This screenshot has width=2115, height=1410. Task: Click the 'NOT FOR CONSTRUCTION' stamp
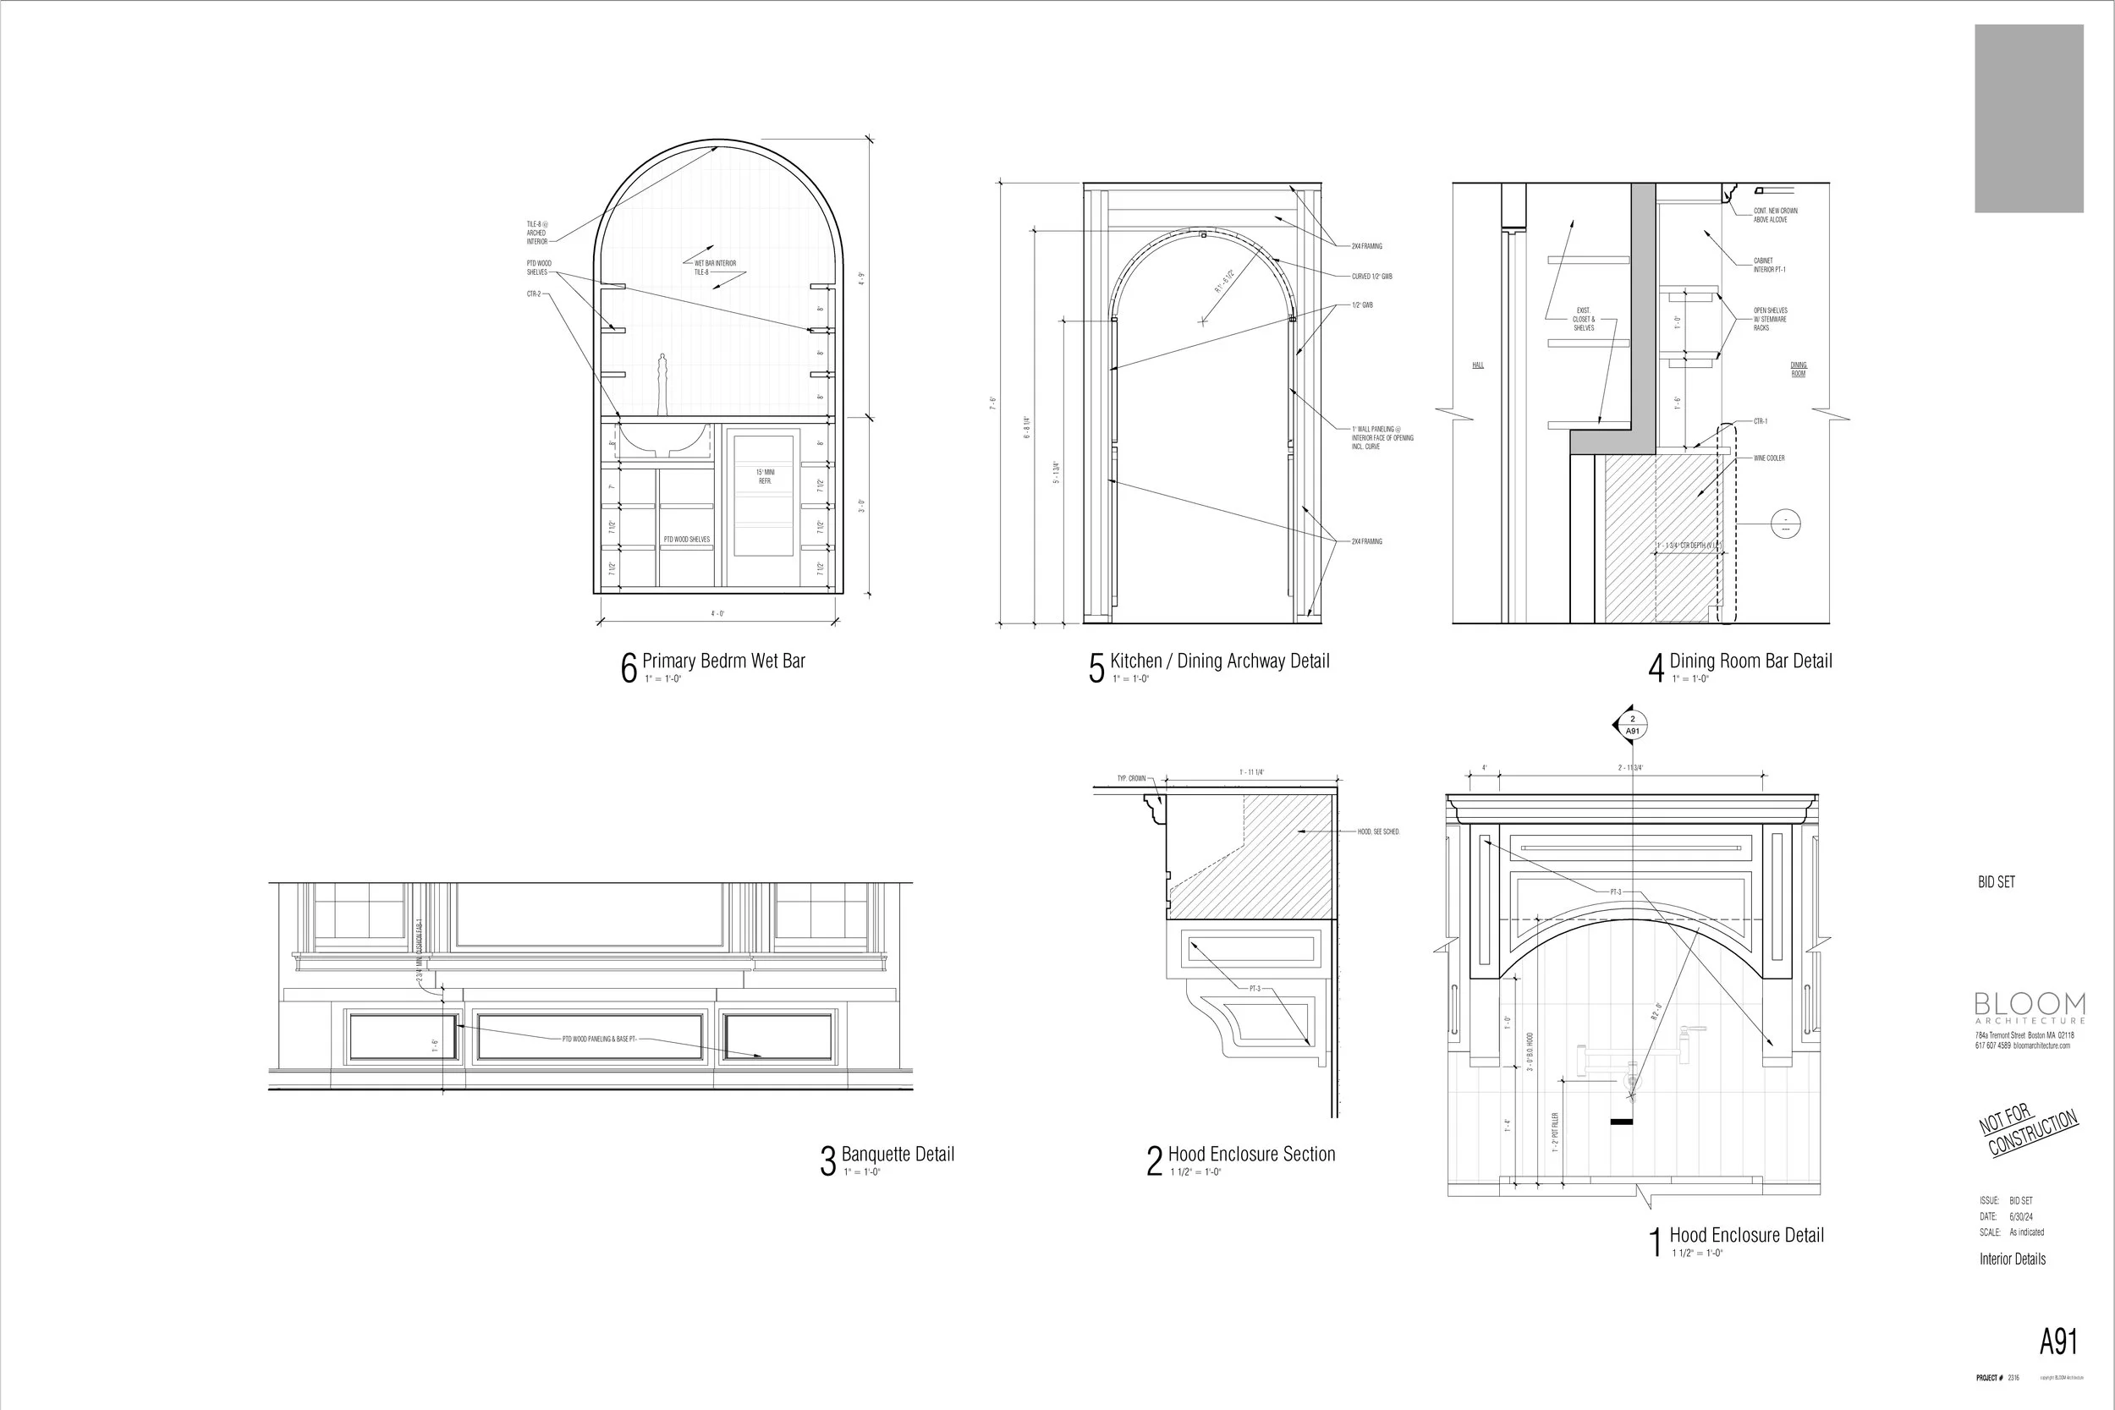point(2028,1129)
